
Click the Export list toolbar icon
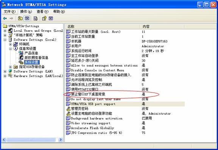tap(36, 18)
